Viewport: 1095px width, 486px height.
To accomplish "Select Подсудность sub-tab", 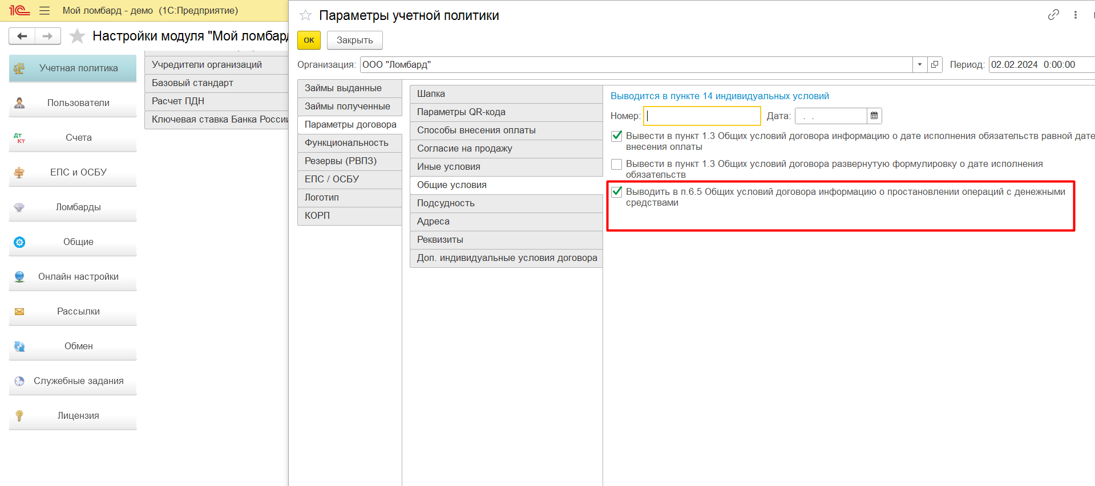I will pyautogui.click(x=506, y=203).
